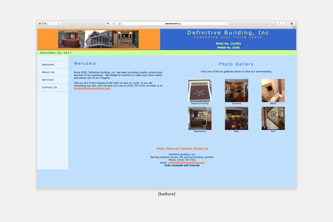Viewport: 333px width, 222px height.
Task: Open the Bars gallery thumbnail
Action: point(236,118)
